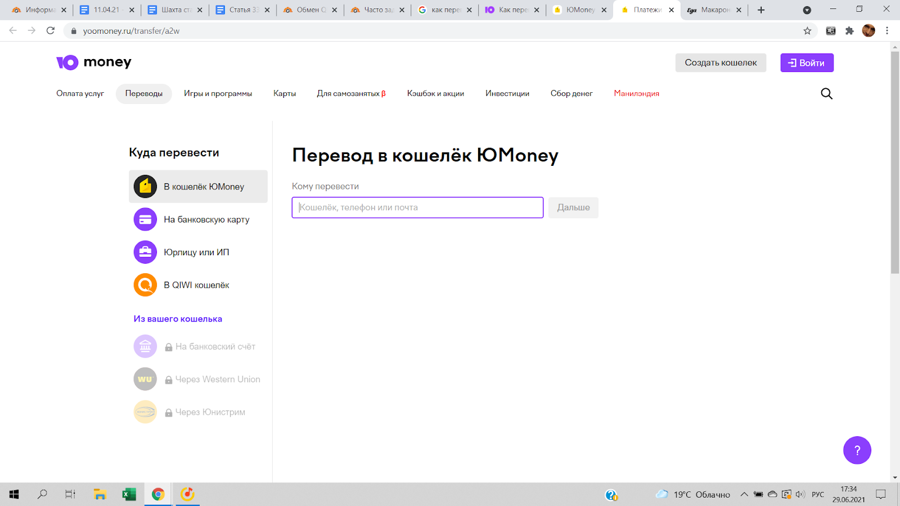The height and width of the screenshot is (506, 900).
Task: Switch the РУС keyboard language indicator
Action: (x=818, y=495)
